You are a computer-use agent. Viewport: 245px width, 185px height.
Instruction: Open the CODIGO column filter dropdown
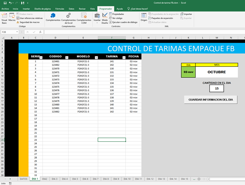click(67, 57)
